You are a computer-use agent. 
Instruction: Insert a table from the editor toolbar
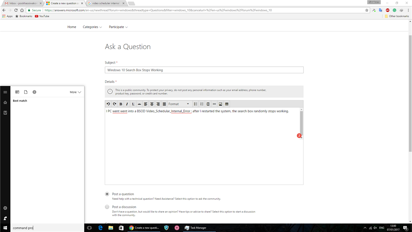click(227, 104)
